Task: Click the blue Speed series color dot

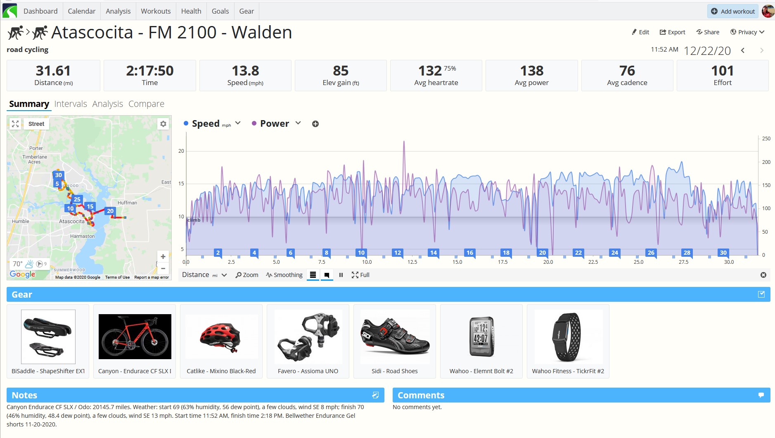Action: click(186, 123)
